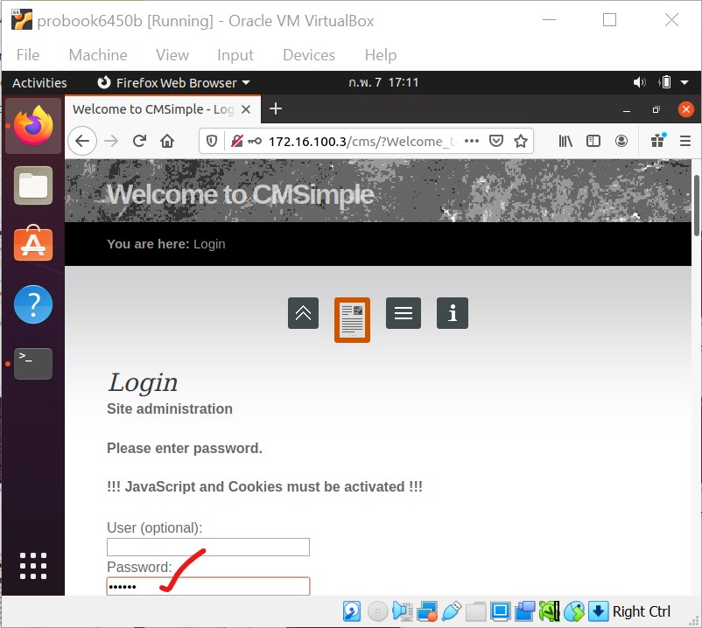
Task: Click the VirtualBox mouse integration icon
Action: (x=574, y=611)
